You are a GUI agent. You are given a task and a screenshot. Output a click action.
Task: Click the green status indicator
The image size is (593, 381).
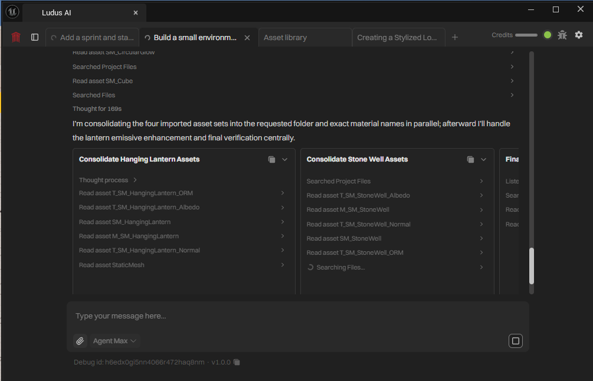coord(547,35)
